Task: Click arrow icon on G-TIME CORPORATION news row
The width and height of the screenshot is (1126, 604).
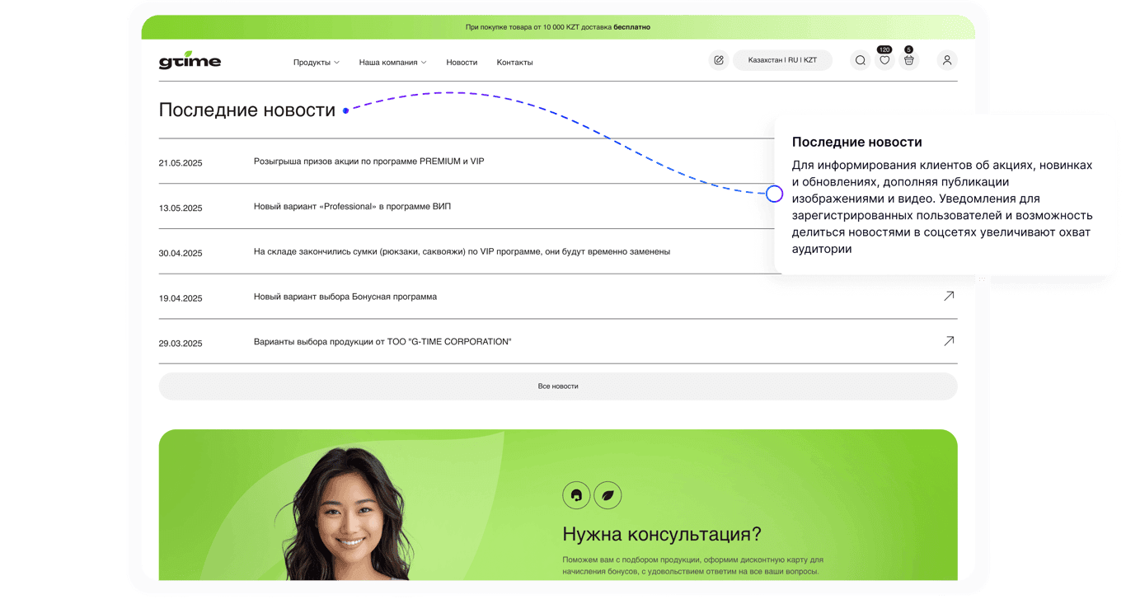Action: 948,340
